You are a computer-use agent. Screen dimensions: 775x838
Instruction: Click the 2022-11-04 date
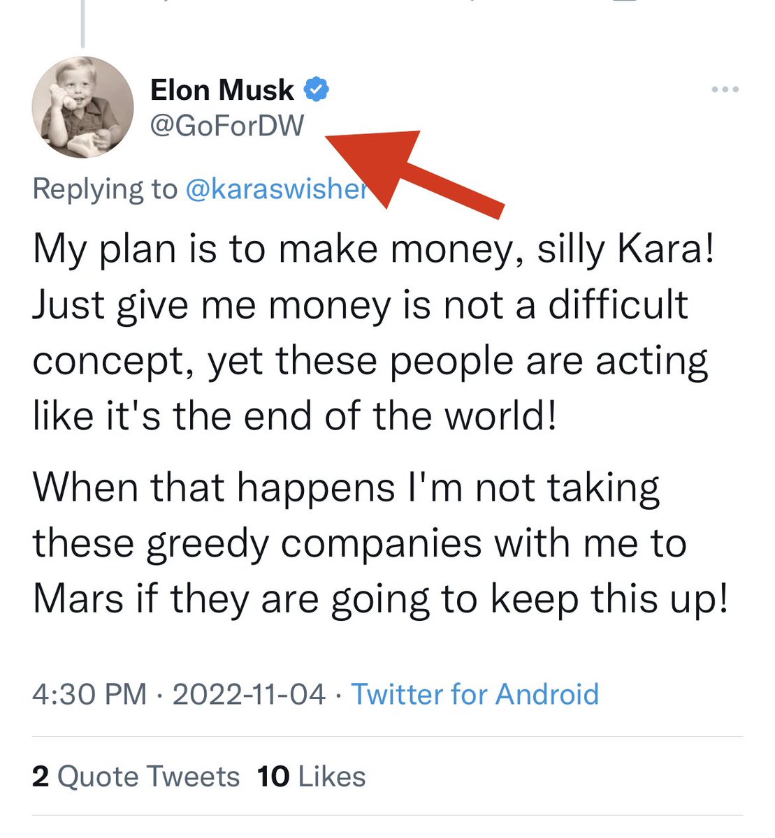[x=249, y=694]
